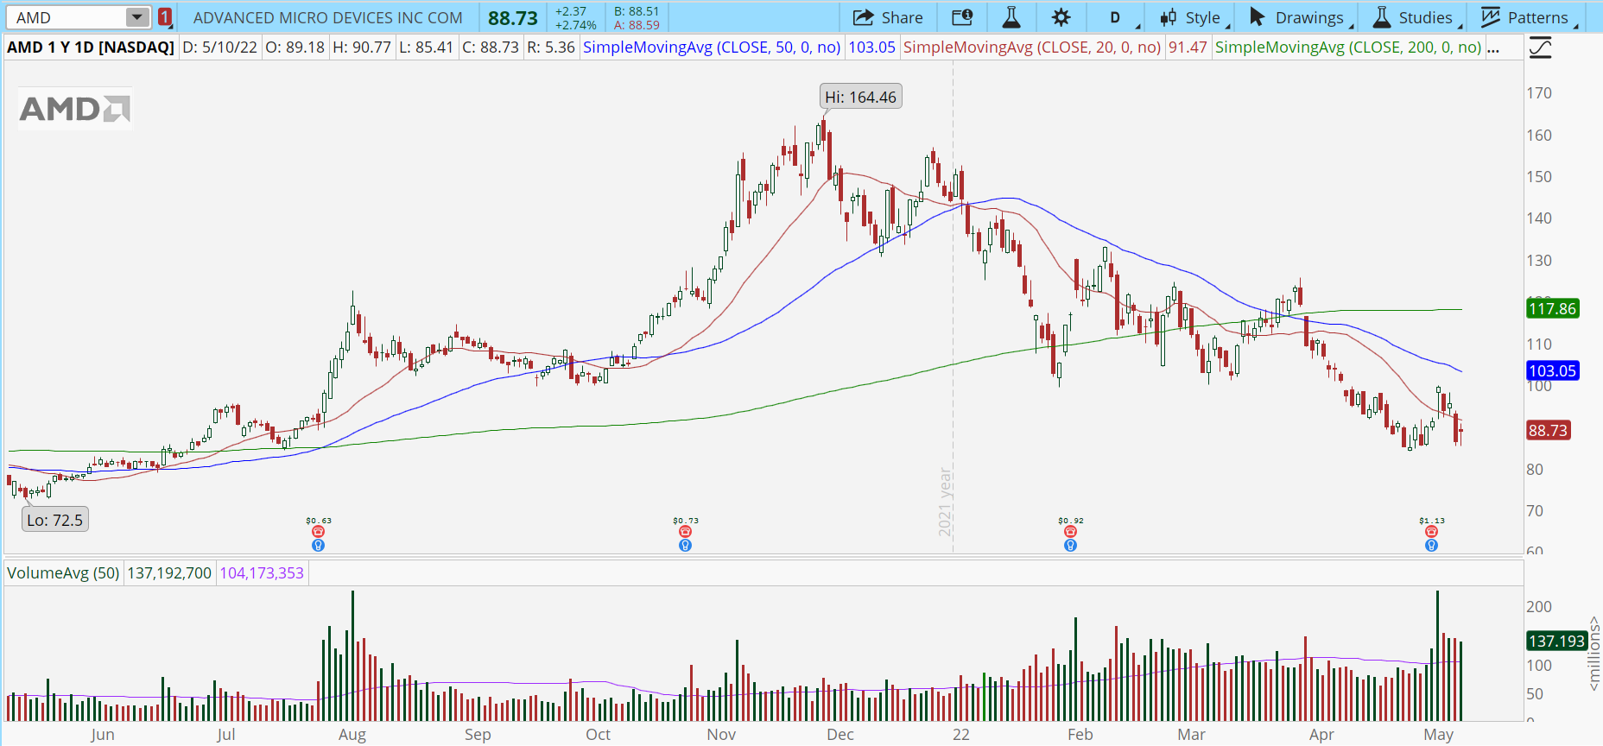This screenshot has width=1603, height=746.
Task: Click the late October earnings phone icon
Action: [685, 532]
